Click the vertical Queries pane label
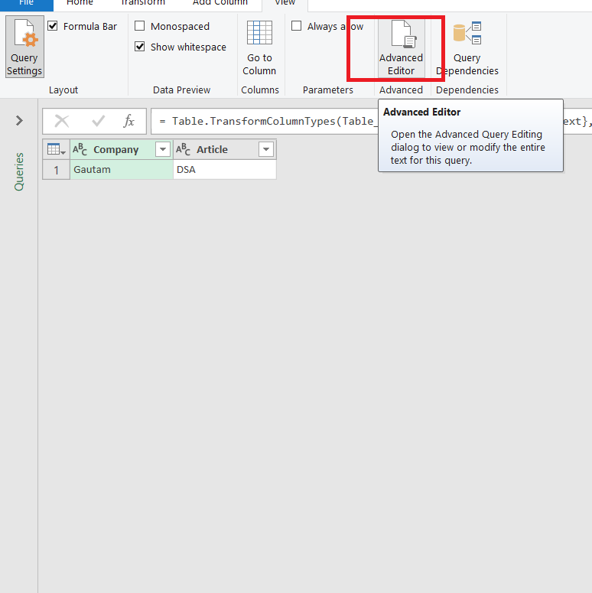The width and height of the screenshot is (592, 593). (19, 171)
